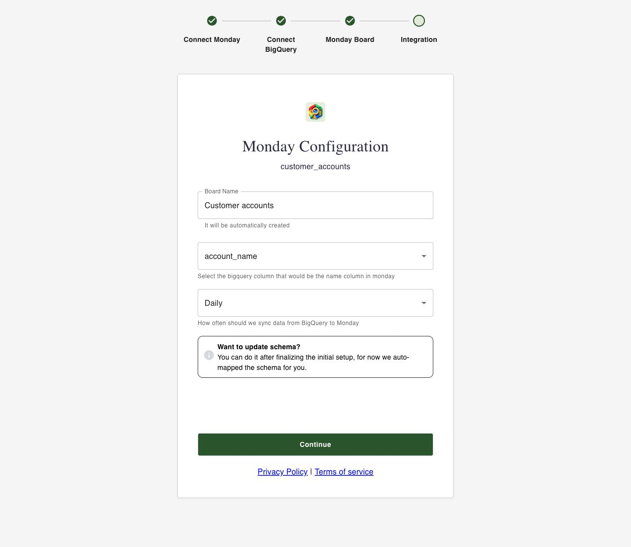
Task: Select the Connect BigQuery step label
Action: [281, 44]
